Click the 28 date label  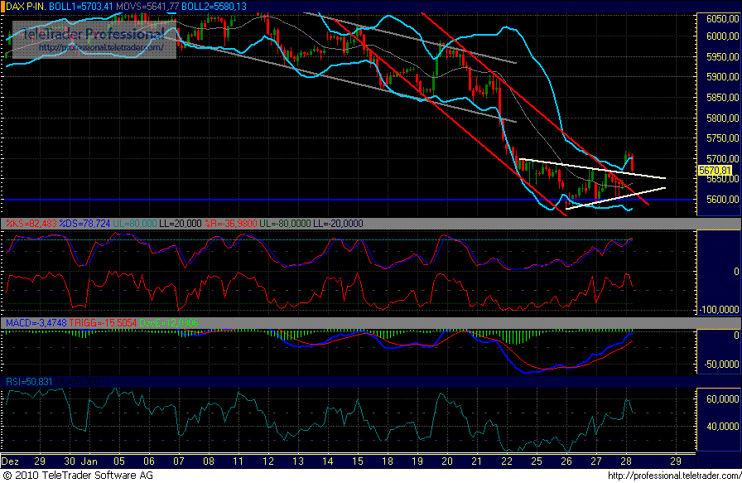coord(625,461)
